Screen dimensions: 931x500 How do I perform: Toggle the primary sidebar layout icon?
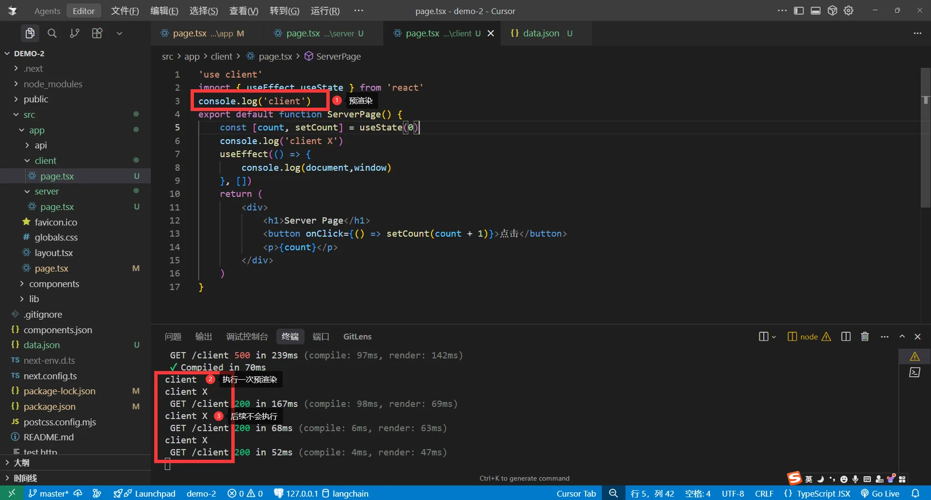[x=799, y=11]
